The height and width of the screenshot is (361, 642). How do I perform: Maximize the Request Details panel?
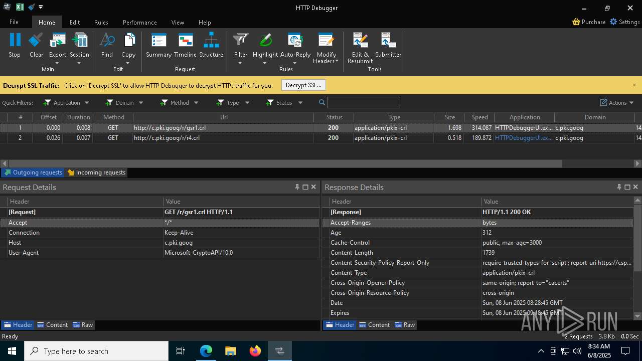click(305, 187)
